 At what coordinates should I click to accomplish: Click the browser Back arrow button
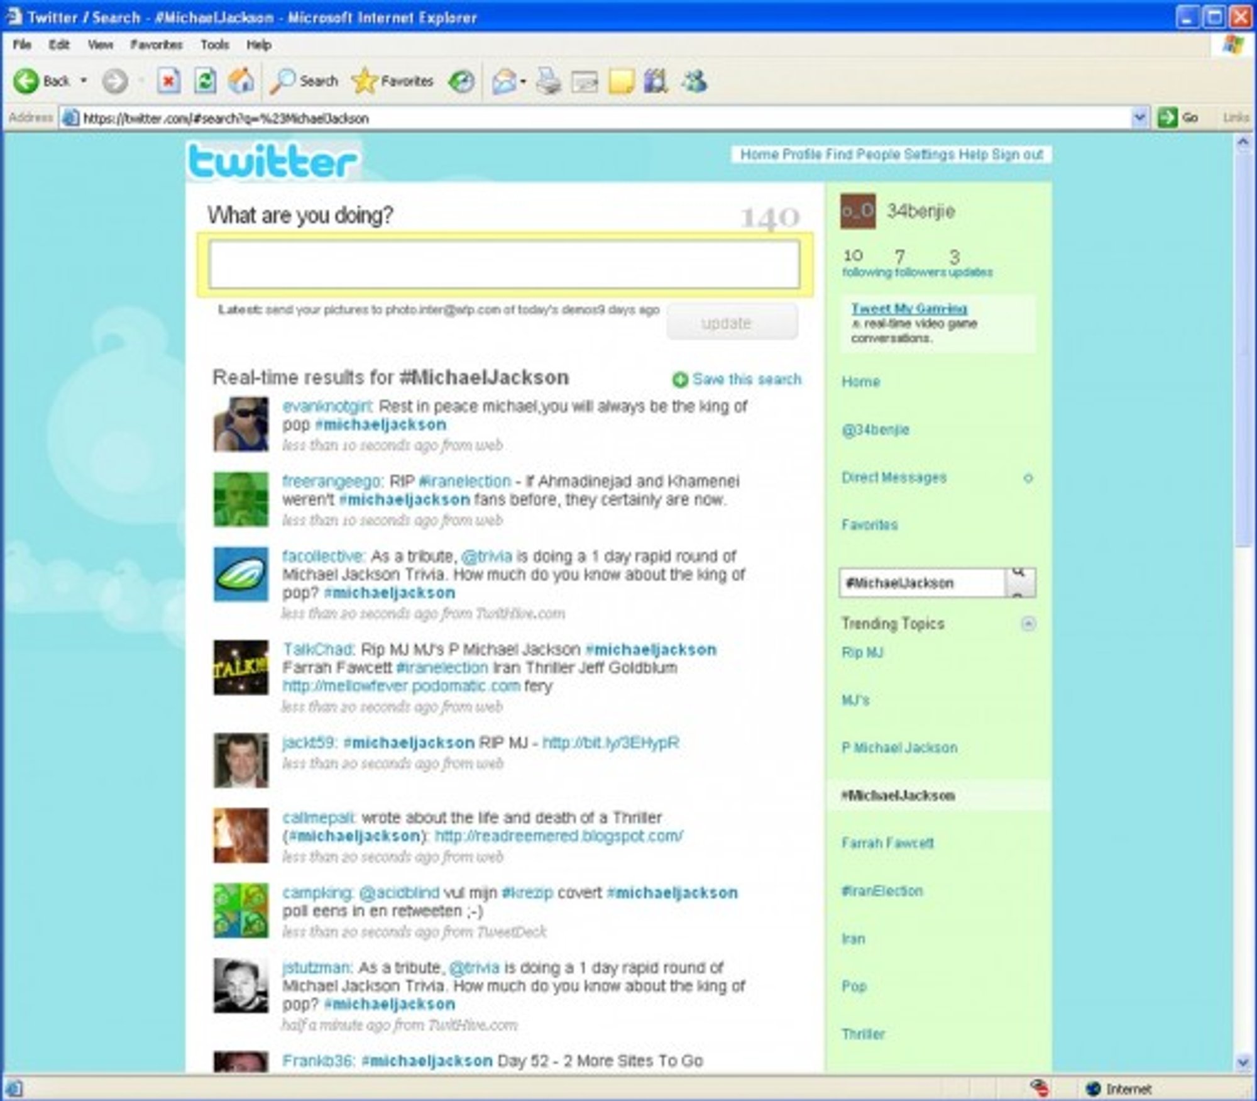(26, 81)
